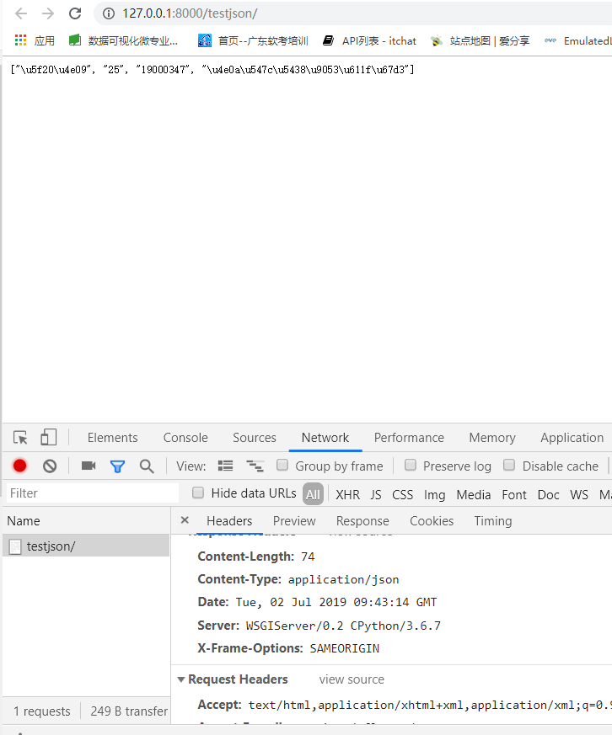
Task: Switch to the Performance panel
Action: (409, 437)
